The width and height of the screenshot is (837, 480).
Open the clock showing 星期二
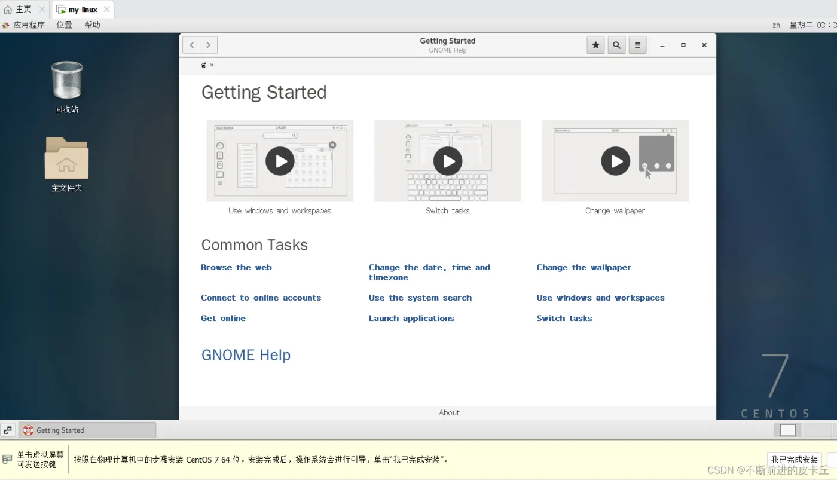812,25
